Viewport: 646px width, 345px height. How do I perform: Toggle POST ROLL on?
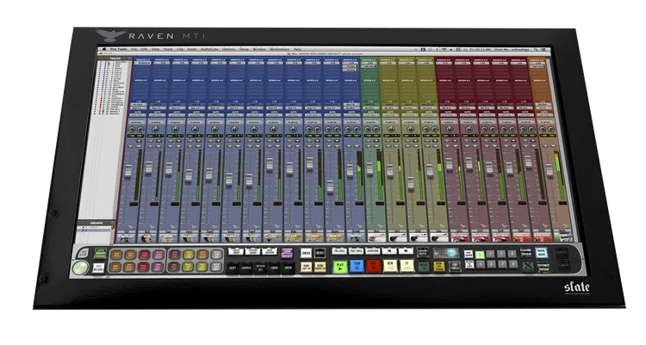[x=356, y=250]
